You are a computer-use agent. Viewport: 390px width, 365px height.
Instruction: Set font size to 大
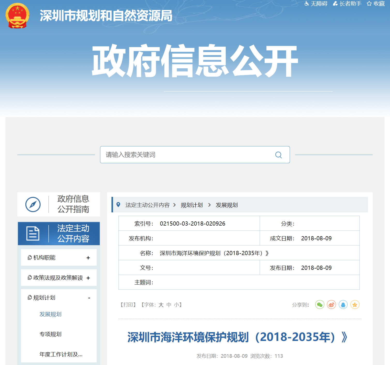(x=161, y=305)
